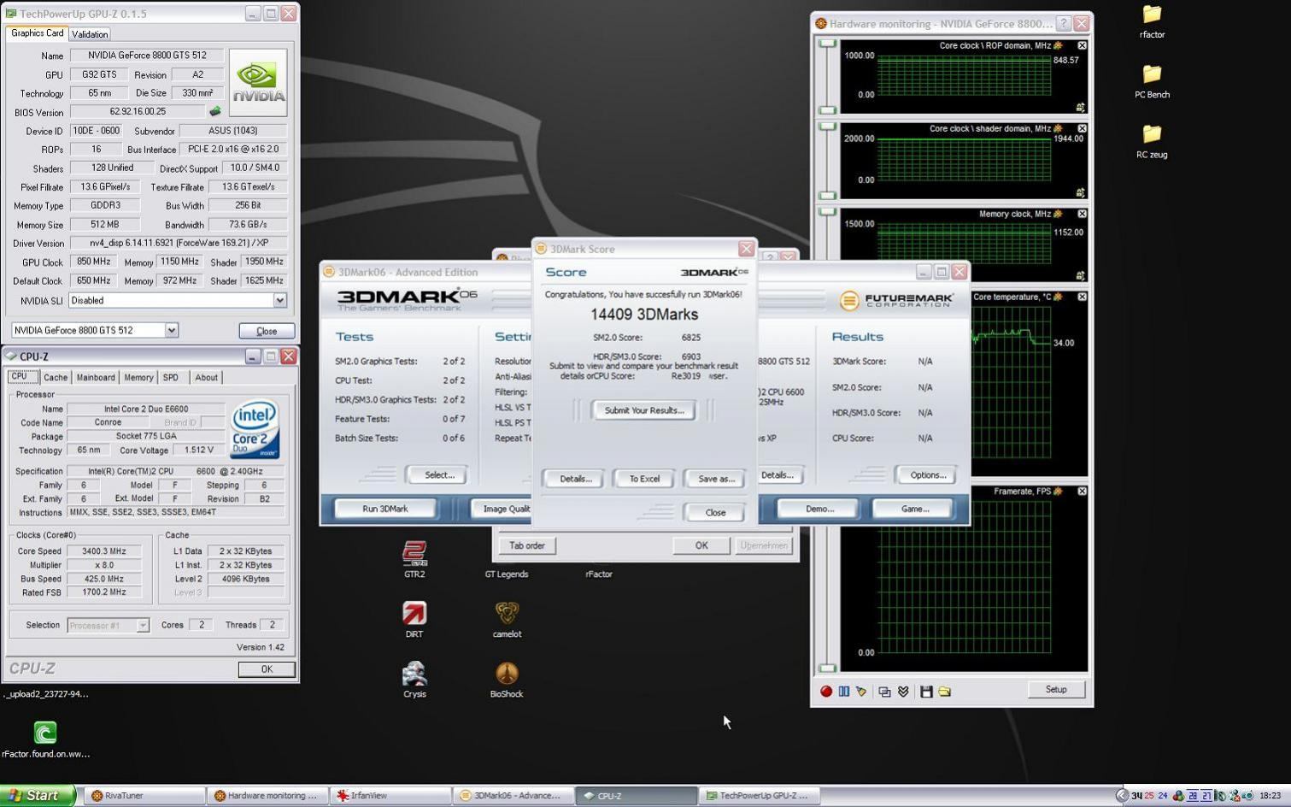Switch to IrfanView in the taskbar
Viewport: 1291px width, 807px height.
pos(390,796)
